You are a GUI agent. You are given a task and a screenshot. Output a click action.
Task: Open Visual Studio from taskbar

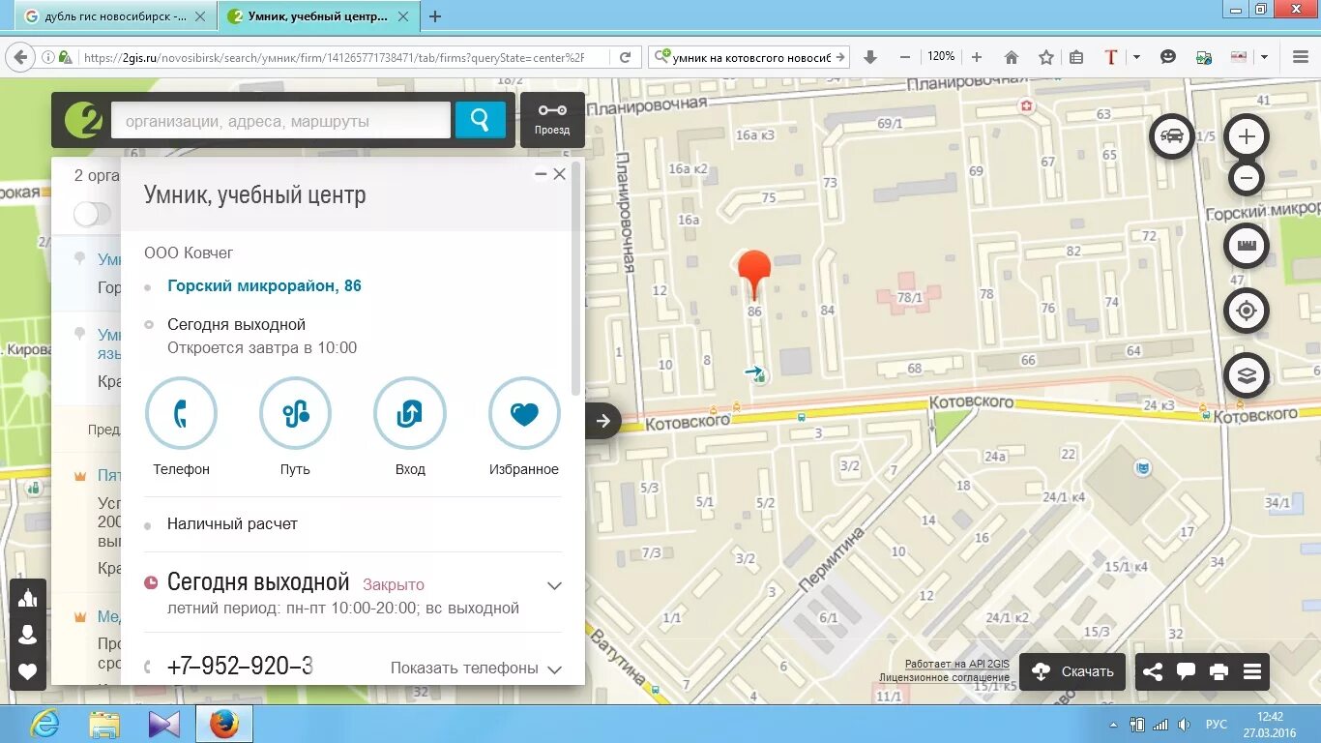pos(164,724)
